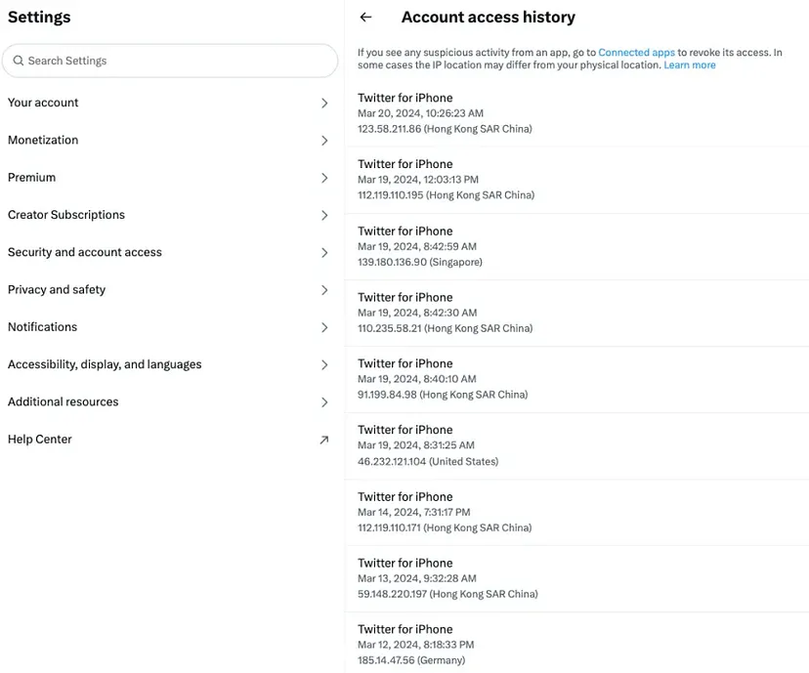Screen dimensions: 809x673
Task: Click chevron next to Privacy and safety
Action: (x=324, y=290)
